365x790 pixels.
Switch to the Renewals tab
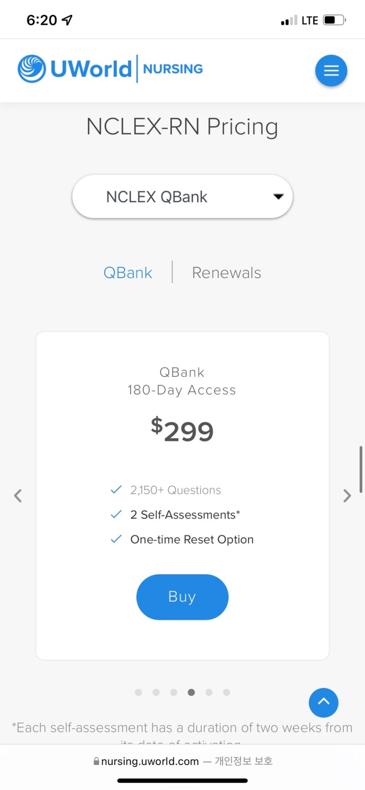[x=226, y=273]
